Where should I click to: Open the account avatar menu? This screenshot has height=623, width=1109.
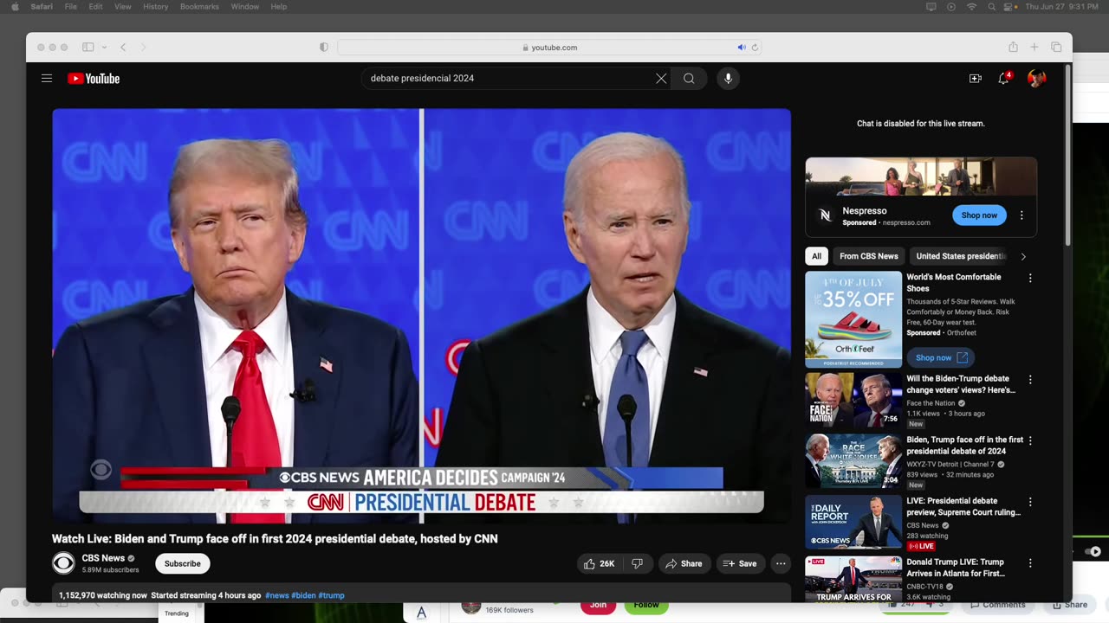pos(1036,78)
